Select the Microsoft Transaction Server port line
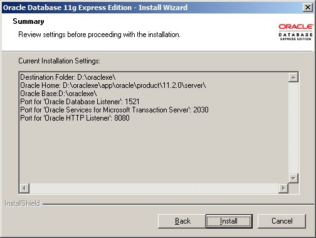Screen dimensions: 316x238 pos(114,110)
